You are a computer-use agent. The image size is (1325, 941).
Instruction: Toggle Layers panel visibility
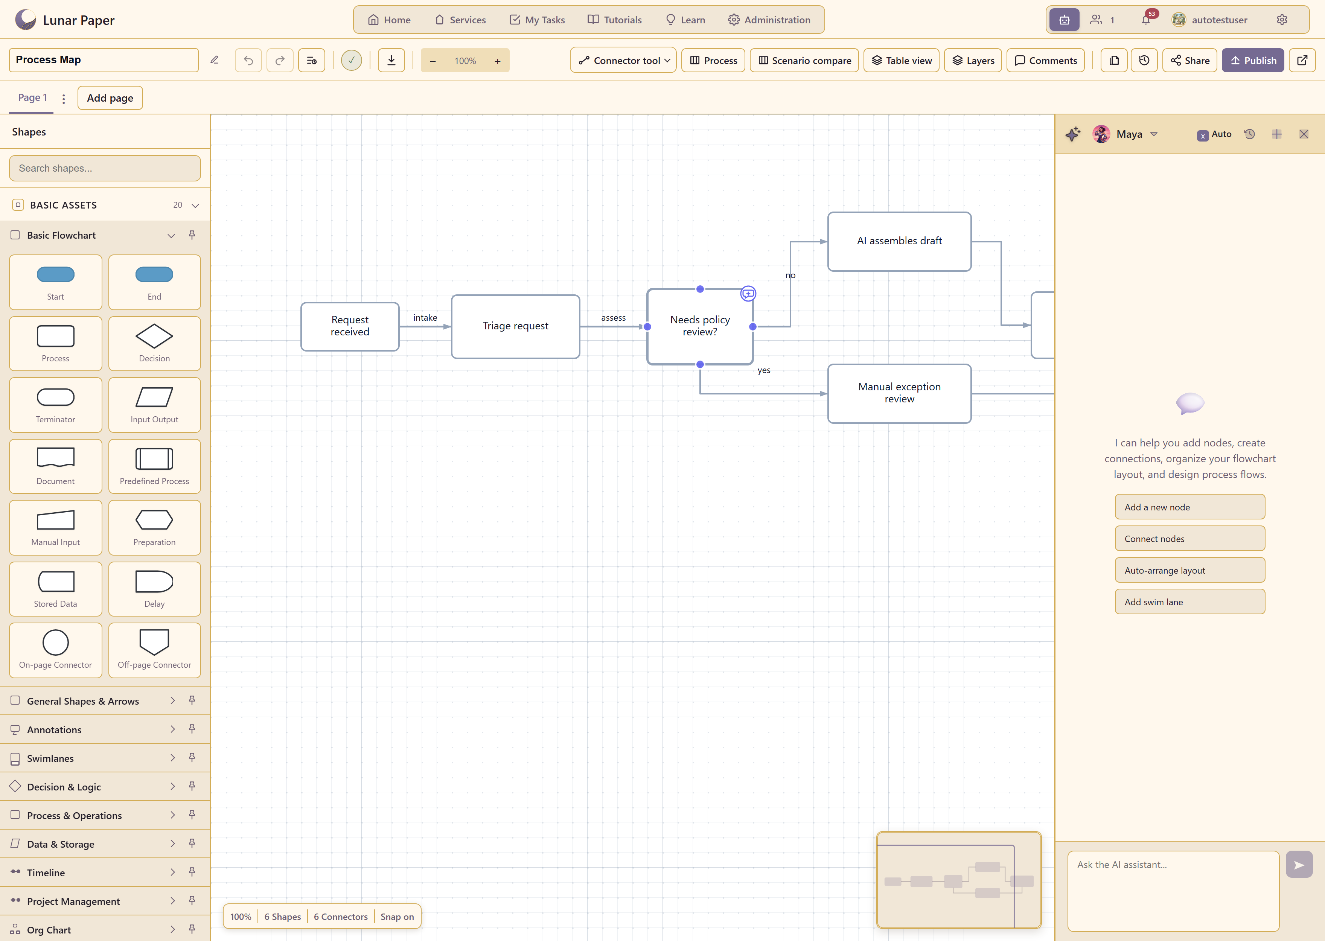click(973, 60)
